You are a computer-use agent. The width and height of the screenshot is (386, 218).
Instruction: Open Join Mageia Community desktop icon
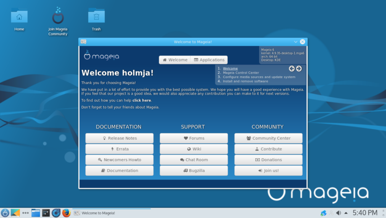[x=58, y=21]
